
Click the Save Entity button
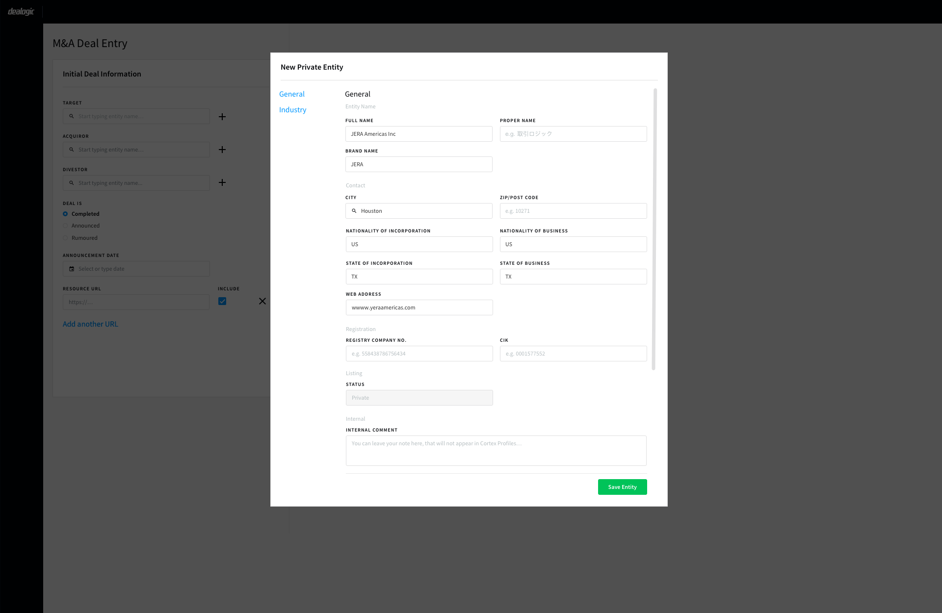pos(622,487)
